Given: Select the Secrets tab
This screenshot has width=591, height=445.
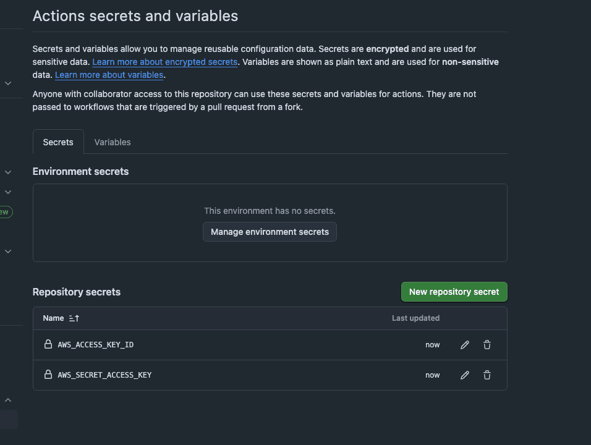Looking at the screenshot, I should (58, 142).
